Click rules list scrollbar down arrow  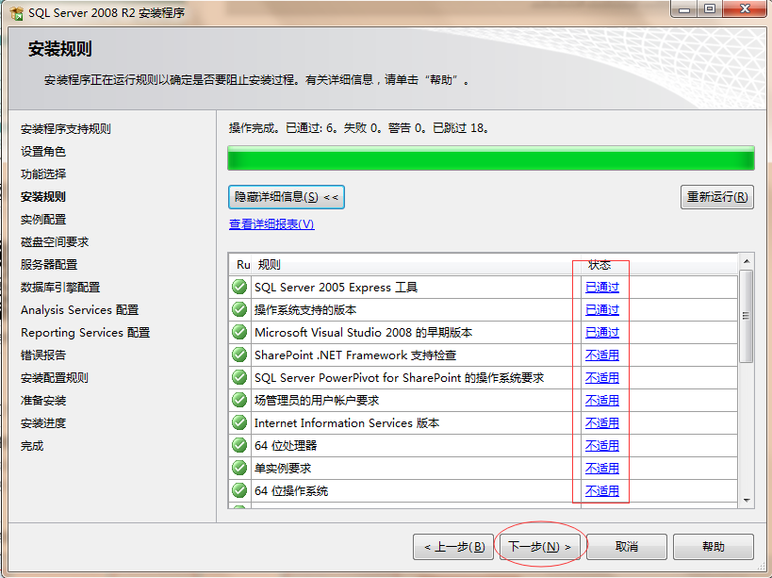747,501
